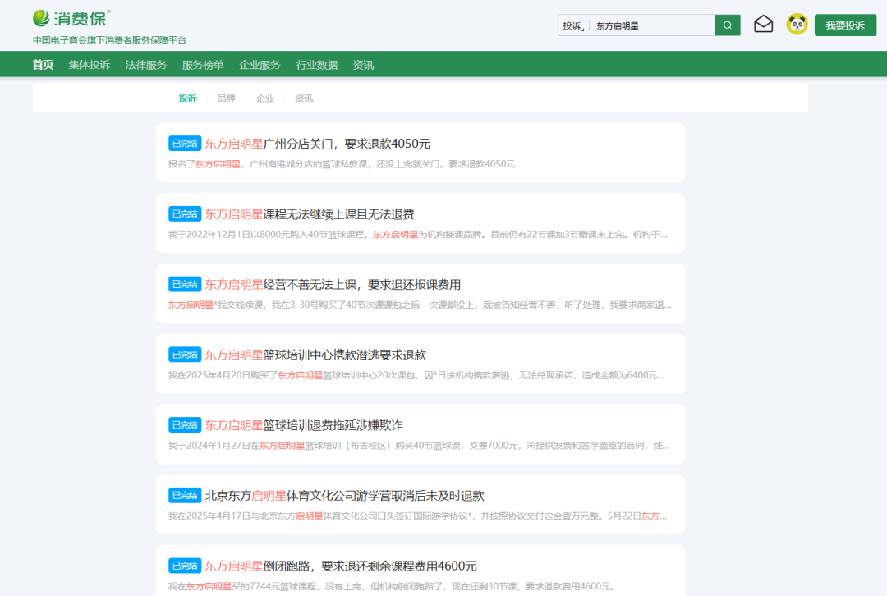Click the green search magnifier button
Screen dimensions: 887x596
coord(727,25)
